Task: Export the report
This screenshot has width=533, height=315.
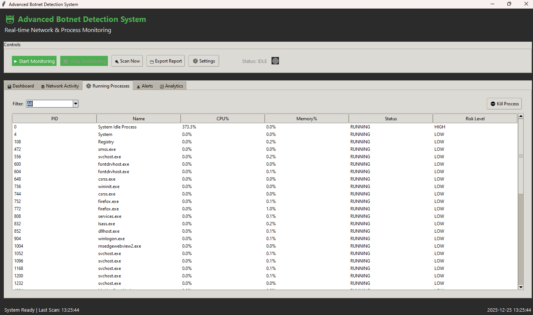Action: pos(166,61)
